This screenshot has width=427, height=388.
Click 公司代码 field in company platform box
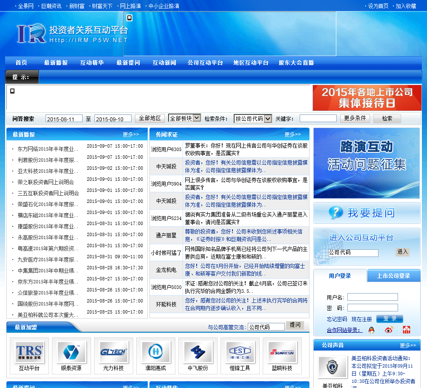pos(353,253)
